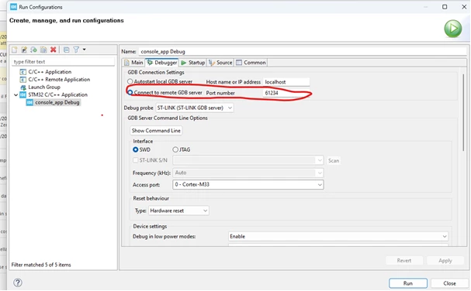Click the Scan button
The height and width of the screenshot is (291, 471).
(x=334, y=161)
